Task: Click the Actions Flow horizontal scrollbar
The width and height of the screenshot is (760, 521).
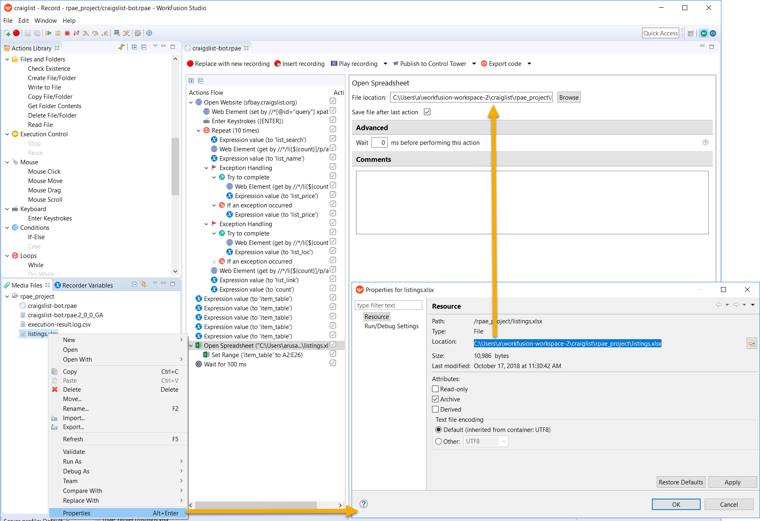Action: [257, 505]
